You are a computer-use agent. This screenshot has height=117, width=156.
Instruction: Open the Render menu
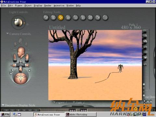(48, 6)
